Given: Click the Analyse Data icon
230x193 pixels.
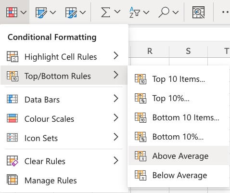Looking at the screenshot, I should coord(198,12).
